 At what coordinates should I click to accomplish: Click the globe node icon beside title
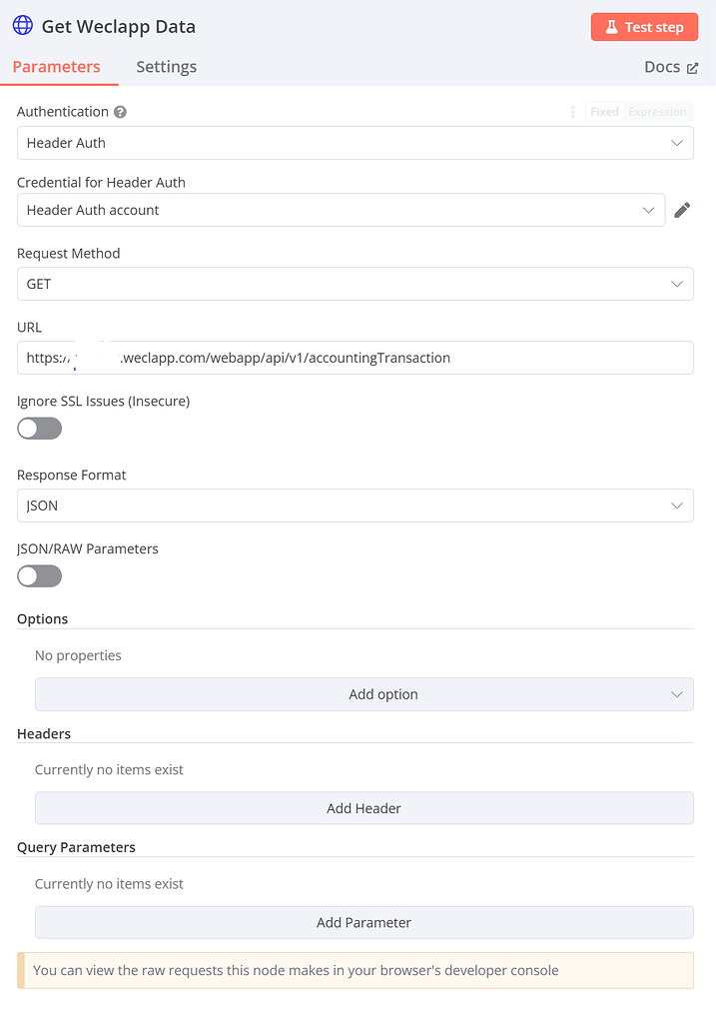click(22, 26)
